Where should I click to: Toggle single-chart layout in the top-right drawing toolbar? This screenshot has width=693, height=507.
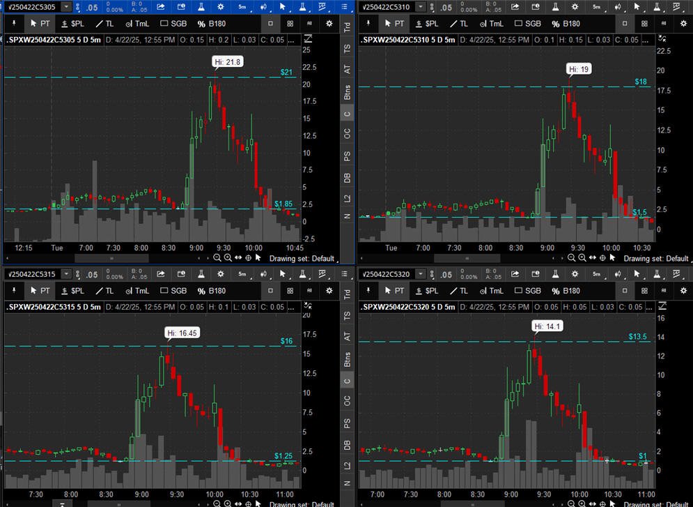(625, 23)
